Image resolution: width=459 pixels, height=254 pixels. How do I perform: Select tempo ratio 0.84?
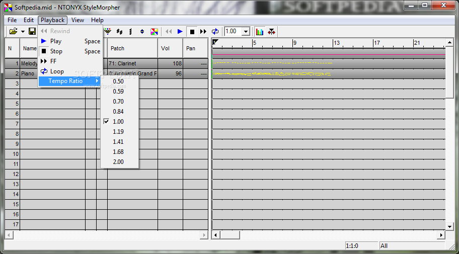pos(119,112)
